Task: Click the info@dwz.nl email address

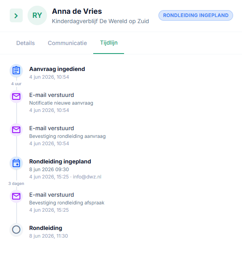Action: tap(87, 177)
